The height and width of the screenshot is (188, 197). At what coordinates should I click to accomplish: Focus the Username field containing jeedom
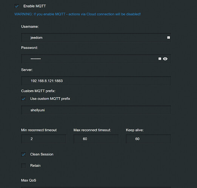point(96,38)
